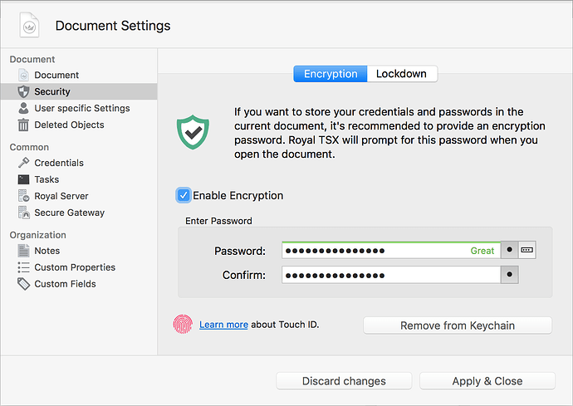This screenshot has height=406, width=573.
Task: Open the Learn more link
Action: point(223,325)
